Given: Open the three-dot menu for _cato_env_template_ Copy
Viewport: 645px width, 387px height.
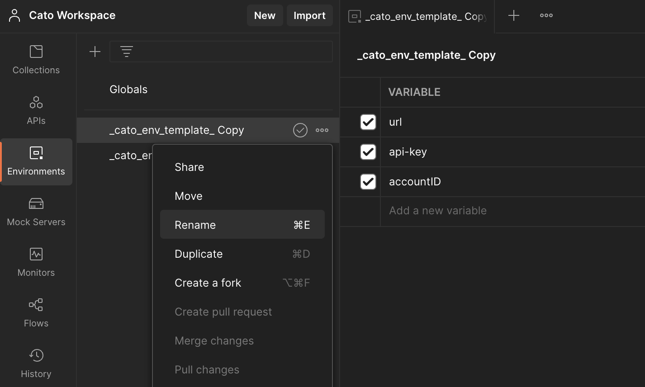Looking at the screenshot, I should tap(322, 130).
